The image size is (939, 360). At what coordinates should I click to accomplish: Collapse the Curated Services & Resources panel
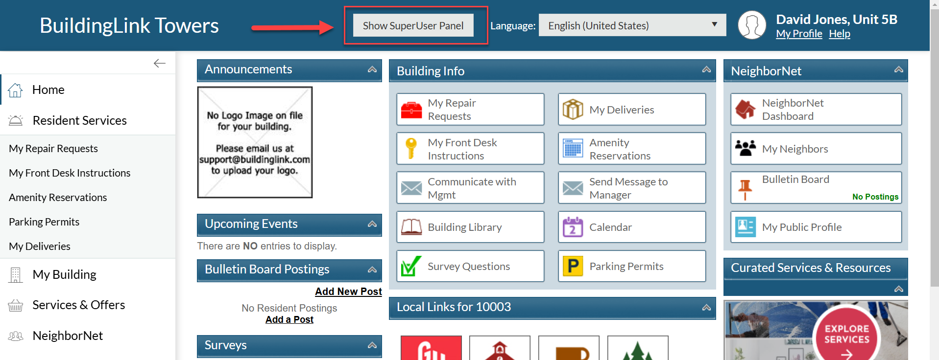[899, 289]
